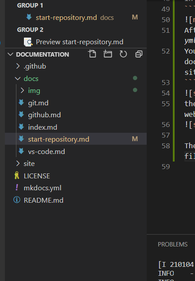This screenshot has height=281, width=195.
Task: Click the info icon beside README.md
Action: point(17,200)
